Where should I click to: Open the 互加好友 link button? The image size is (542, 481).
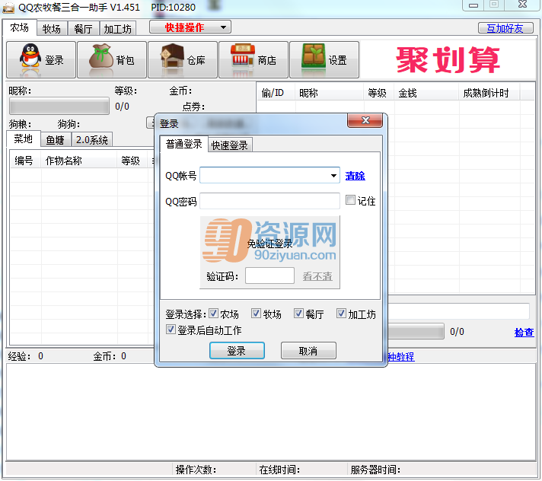click(x=505, y=28)
